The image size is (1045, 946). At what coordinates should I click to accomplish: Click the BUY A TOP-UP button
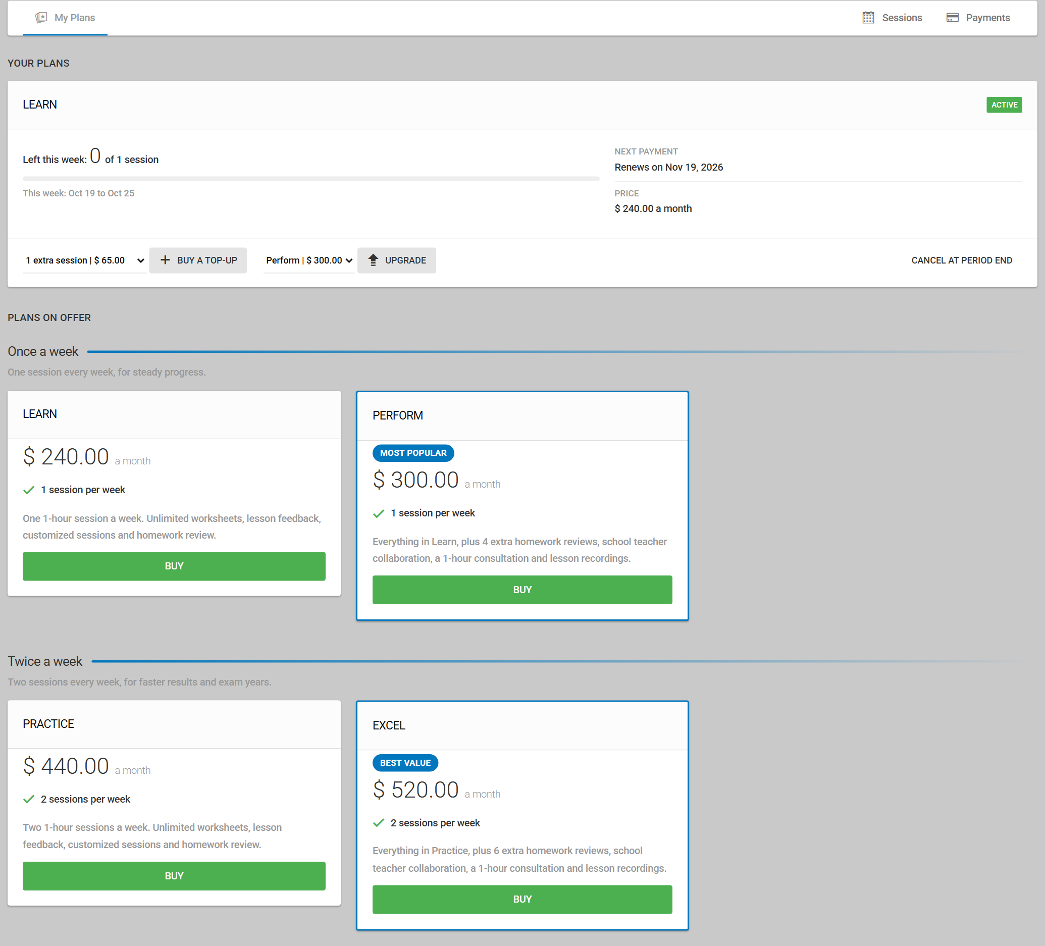click(198, 260)
